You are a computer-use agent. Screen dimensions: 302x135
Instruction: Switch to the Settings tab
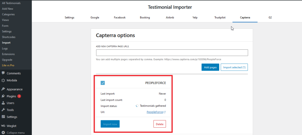(x=70, y=17)
